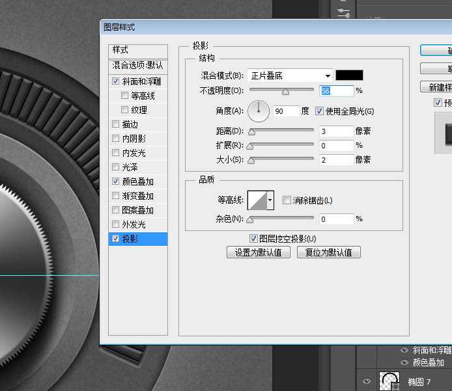Toggle the preview checkbox on the right
Screen dimensions: 452x391
tap(438, 103)
